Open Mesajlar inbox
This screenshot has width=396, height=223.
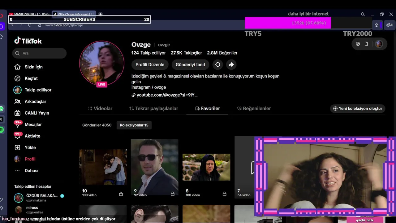pos(33,125)
